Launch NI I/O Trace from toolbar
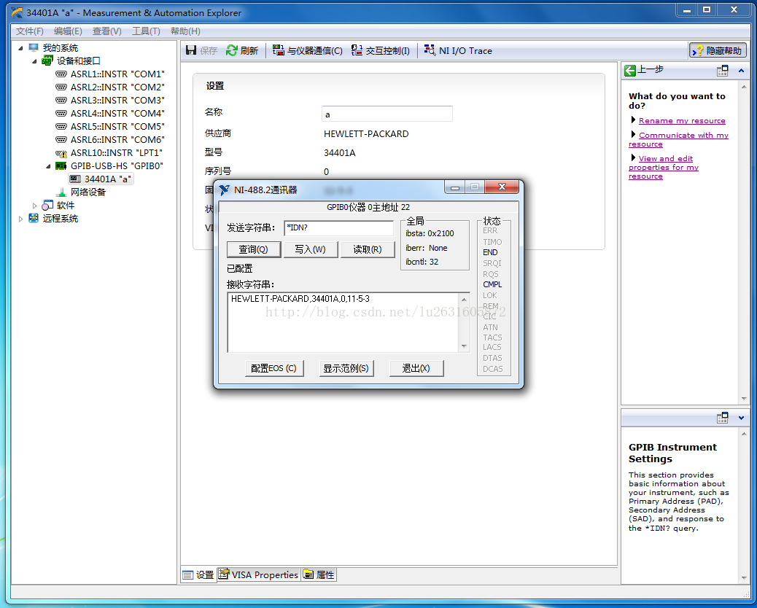This screenshot has width=757, height=608. [x=458, y=50]
